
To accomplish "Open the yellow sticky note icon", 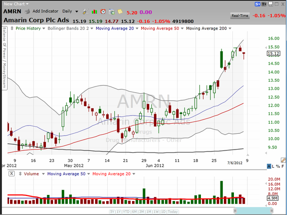I will pyautogui.click(x=120, y=11).
